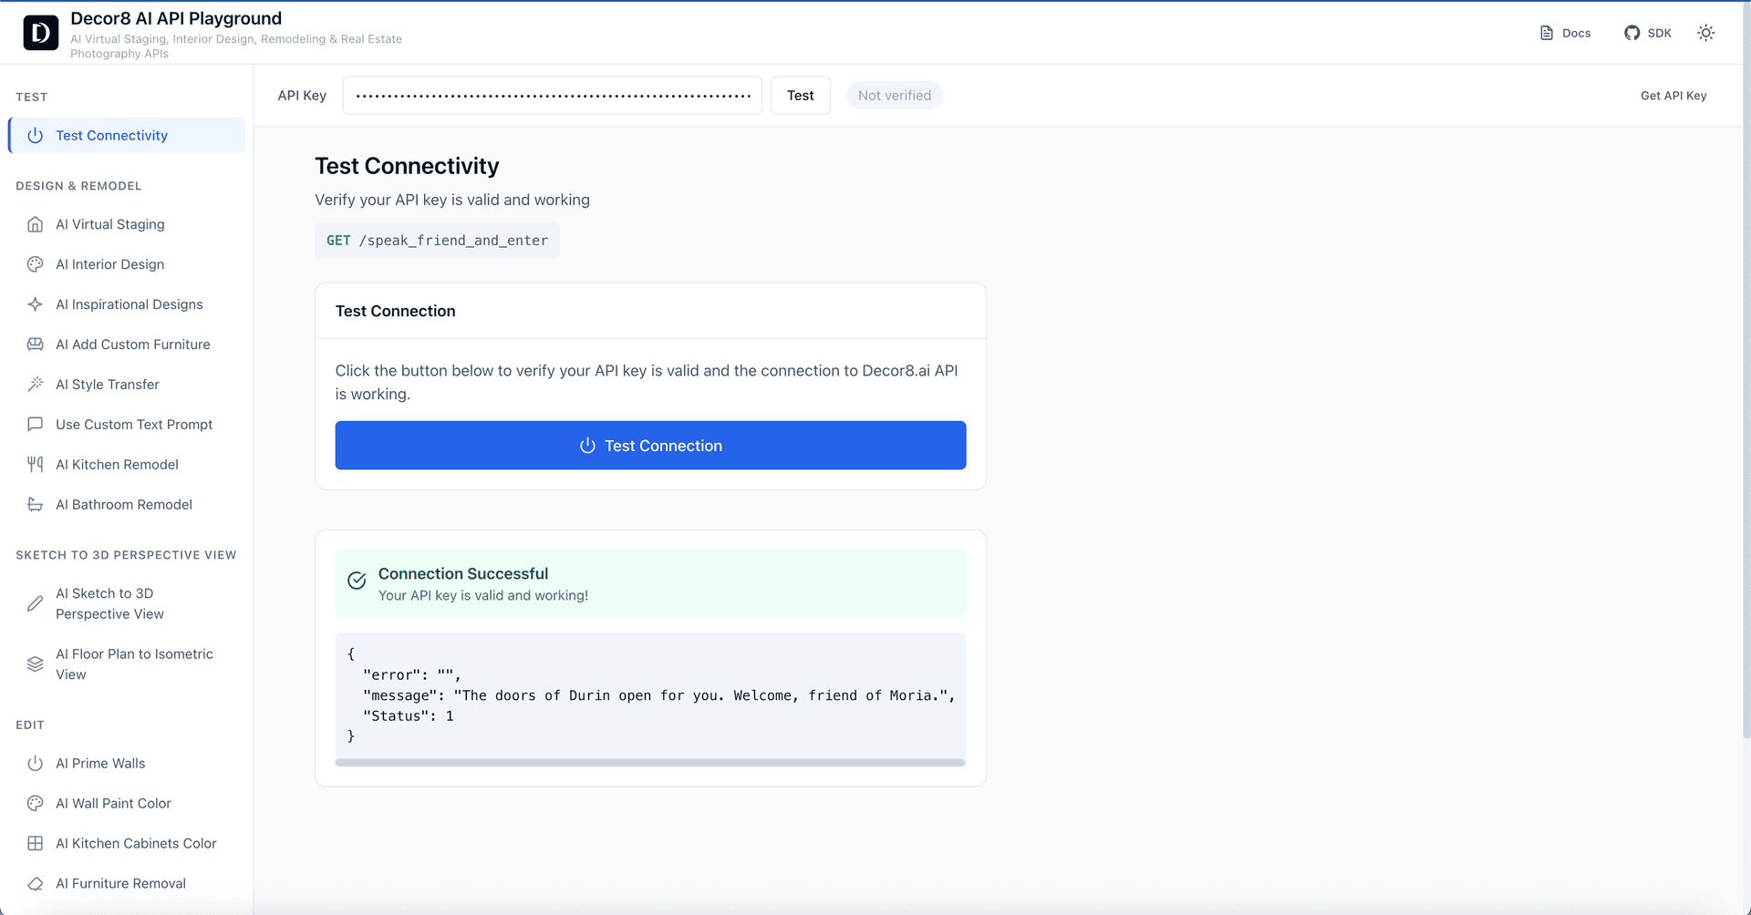Click the Decor8 logo in the header
This screenshot has height=915, width=1751.
[x=40, y=32]
